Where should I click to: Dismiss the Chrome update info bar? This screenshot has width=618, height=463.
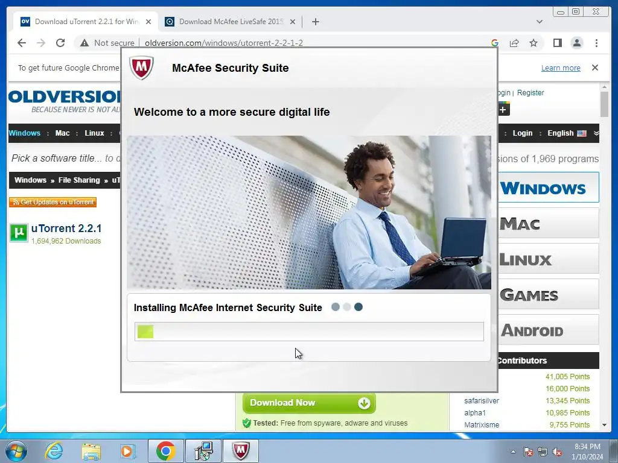pyautogui.click(x=594, y=68)
